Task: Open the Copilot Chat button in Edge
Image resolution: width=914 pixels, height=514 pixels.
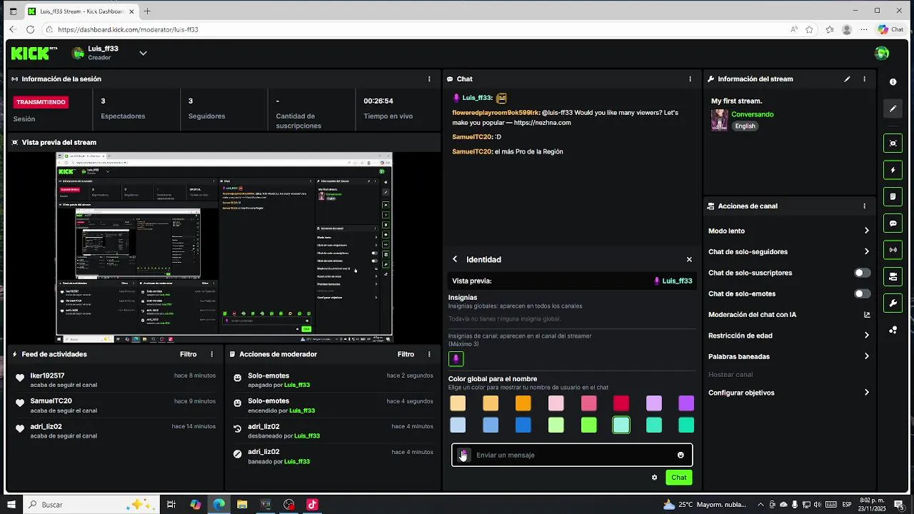Action: tap(890, 29)
